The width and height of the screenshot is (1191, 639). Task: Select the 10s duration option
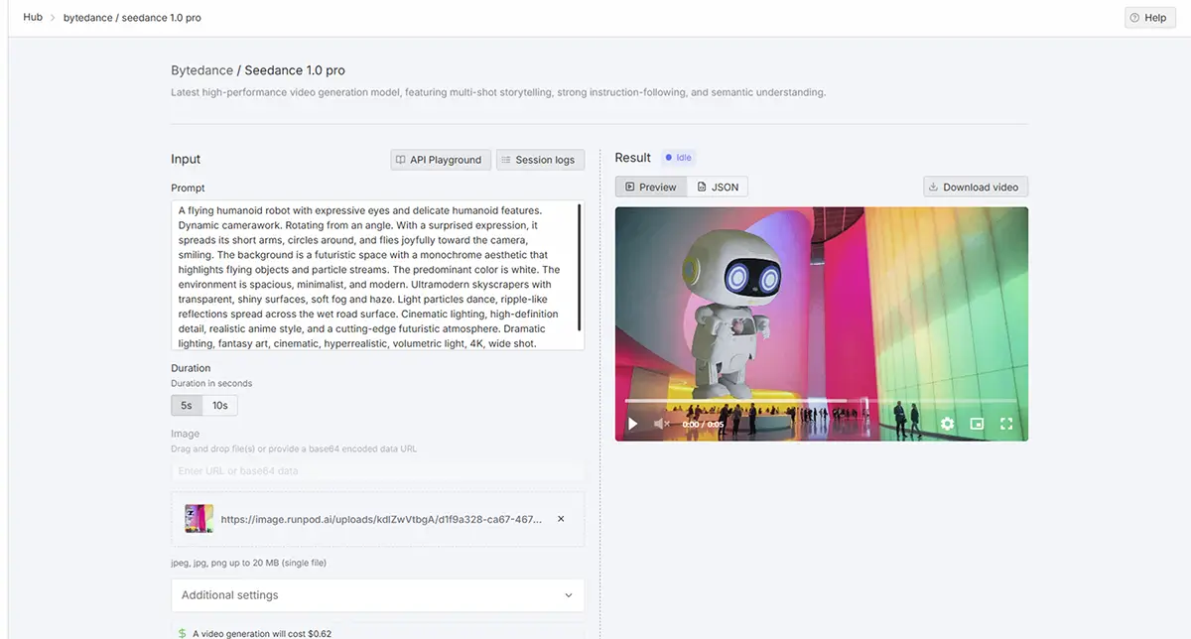(220, 405)
